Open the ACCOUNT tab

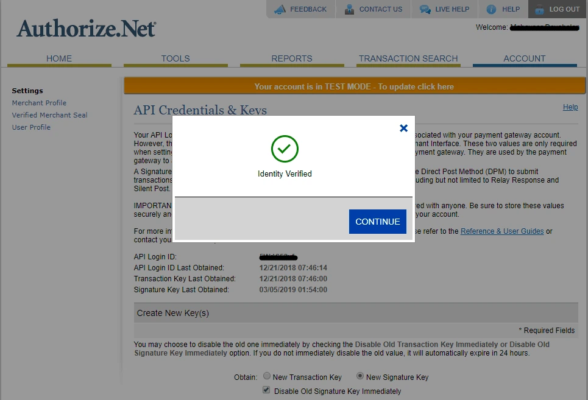pyautogui.click(x=525, y=59)
